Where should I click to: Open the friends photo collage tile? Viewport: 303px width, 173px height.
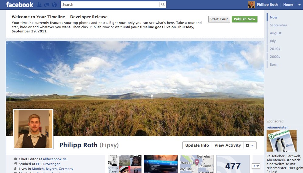click(125, 164)
